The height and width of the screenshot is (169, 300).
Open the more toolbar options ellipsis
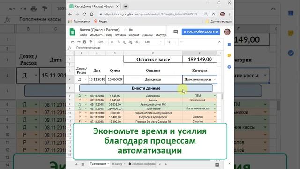point(182,42)
